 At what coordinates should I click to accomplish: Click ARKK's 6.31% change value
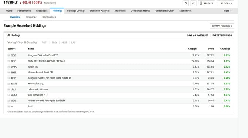[227, 95]
